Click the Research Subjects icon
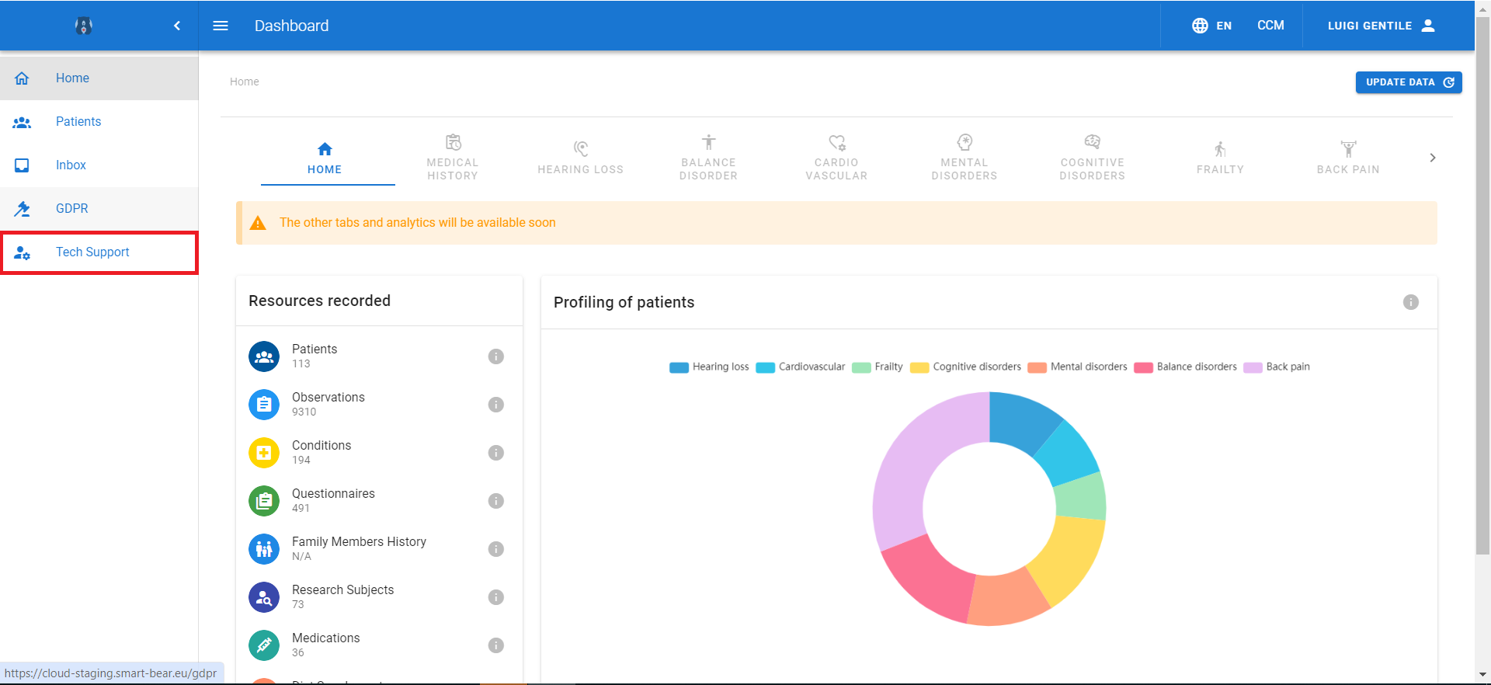The width and height of the screenshot is (1491, 685). [x=264, y=597]
